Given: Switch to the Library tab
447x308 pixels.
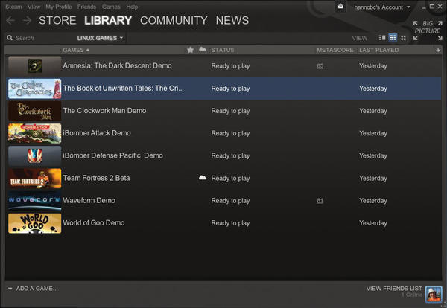Looking at the screenshot, I should tap(108, 20).
